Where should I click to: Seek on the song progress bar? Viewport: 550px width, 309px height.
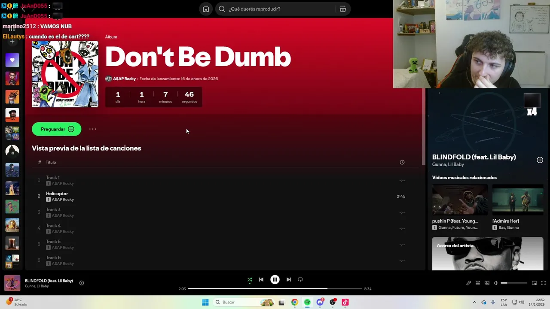[x=275, y=289]
